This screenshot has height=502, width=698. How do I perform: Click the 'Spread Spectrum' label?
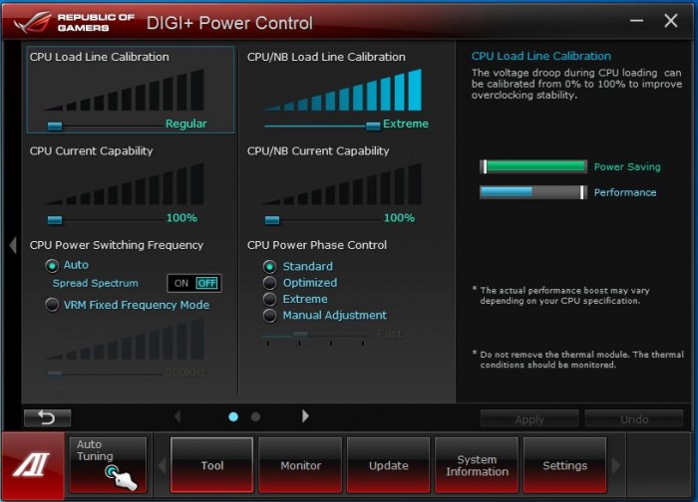click(x=96, y=283)
